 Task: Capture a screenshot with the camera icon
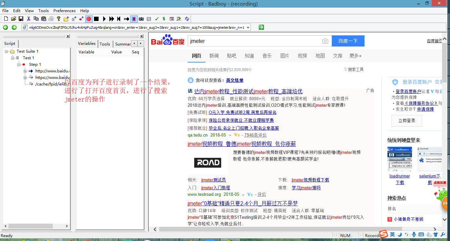[x=141, y=19]
